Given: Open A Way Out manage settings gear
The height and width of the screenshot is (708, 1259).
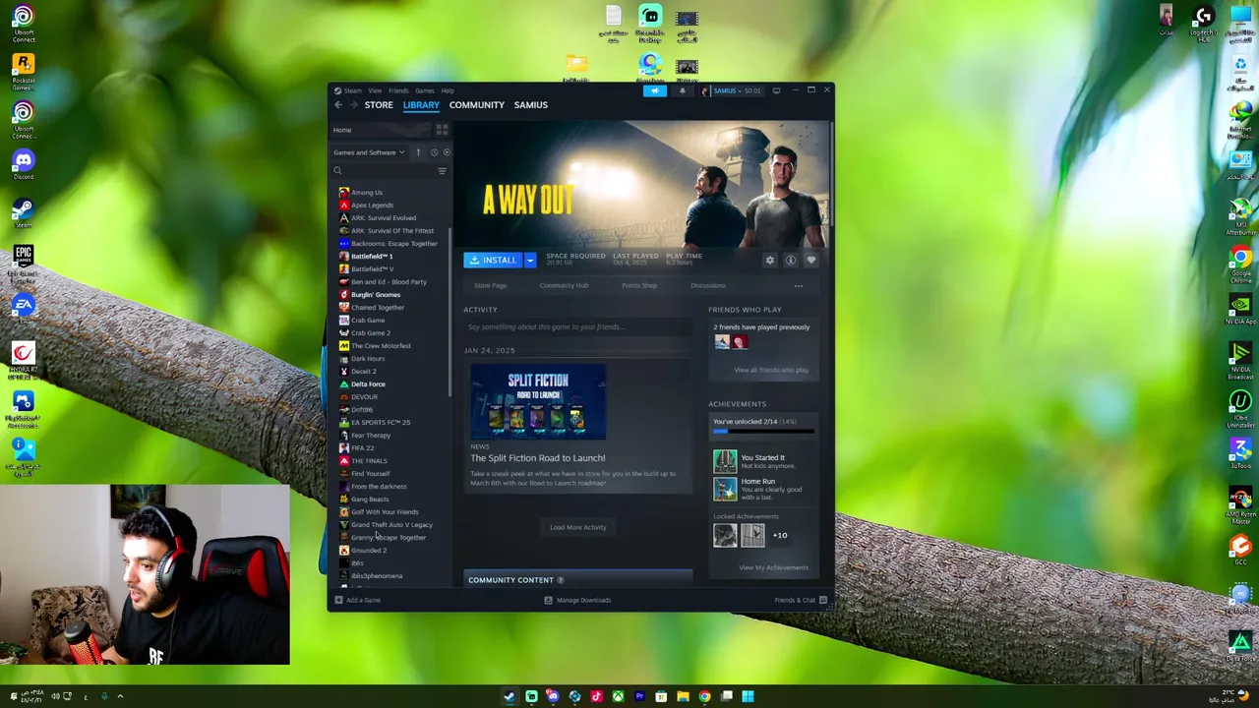Looking at the screenshot, I should (x=770, y=261).
